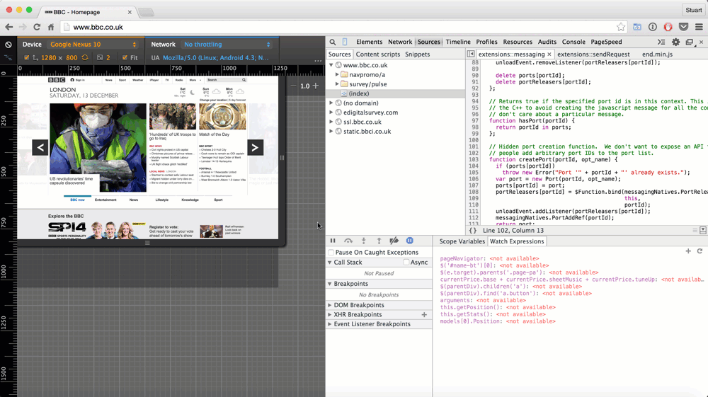Enable Pause On Caught Exceptions
Image resolution: width=708 pixels, height=397 pixels.
(331, 253)
